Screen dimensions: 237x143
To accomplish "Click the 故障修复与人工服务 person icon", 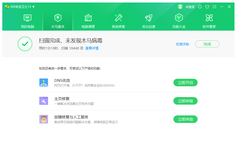I will 44,119.
